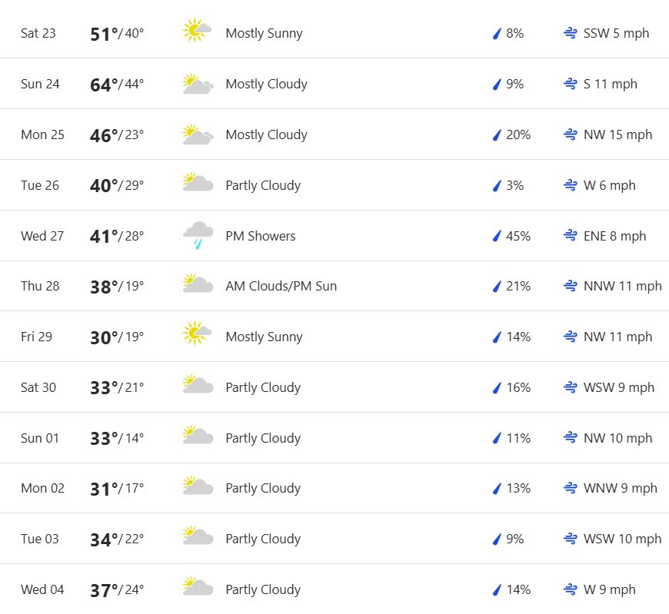Click the AM Clouds/PM Sun description
The width and height of the screenshot is (669, 614).
coord(281,286)
